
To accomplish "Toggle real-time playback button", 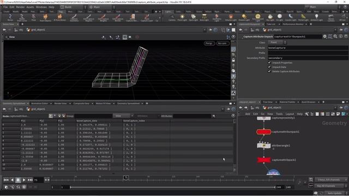I will pyautogui.click(x=24, y=187).
